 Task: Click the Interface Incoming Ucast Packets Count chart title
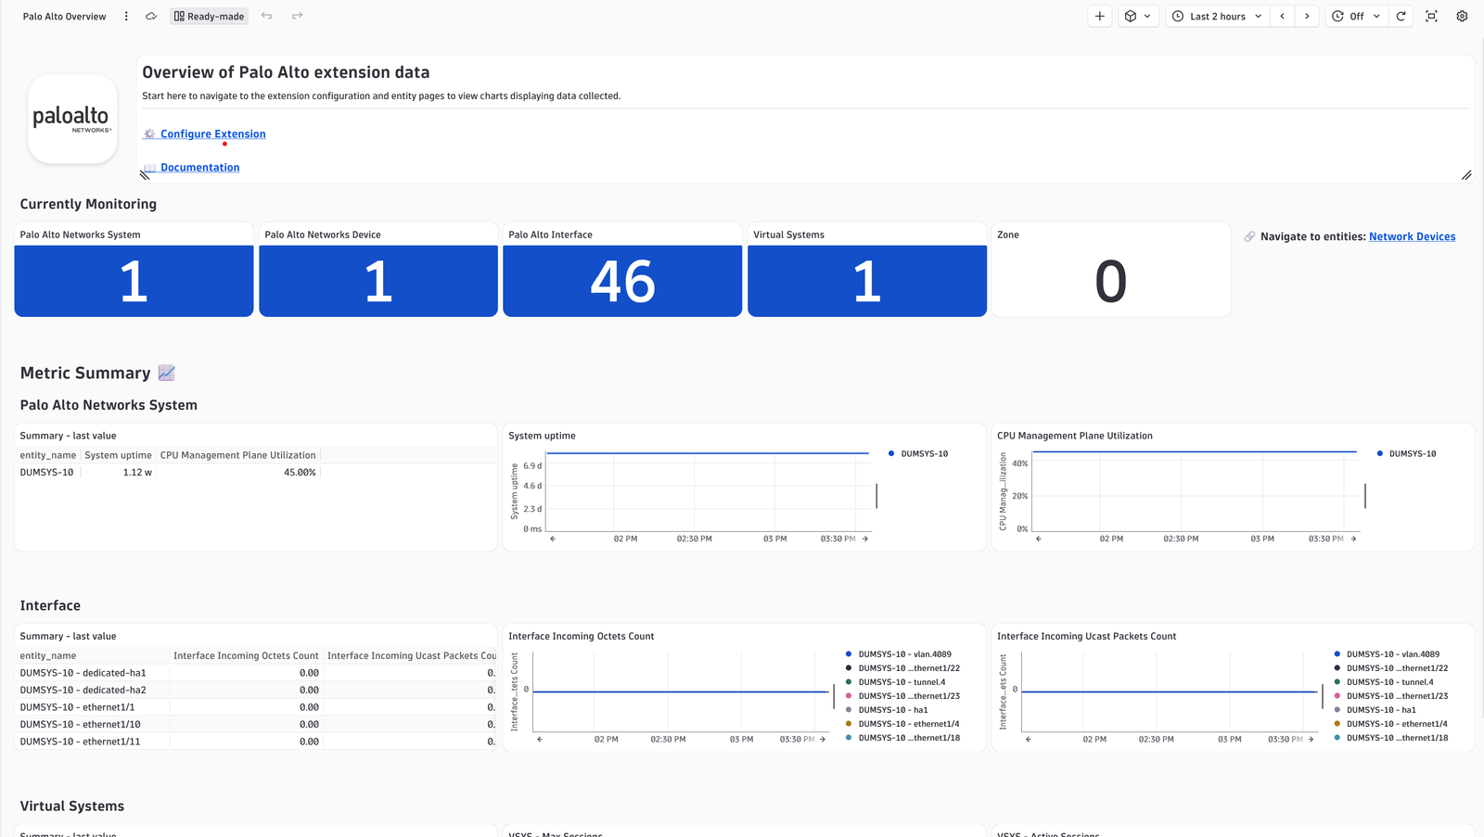click(1086, 636)
